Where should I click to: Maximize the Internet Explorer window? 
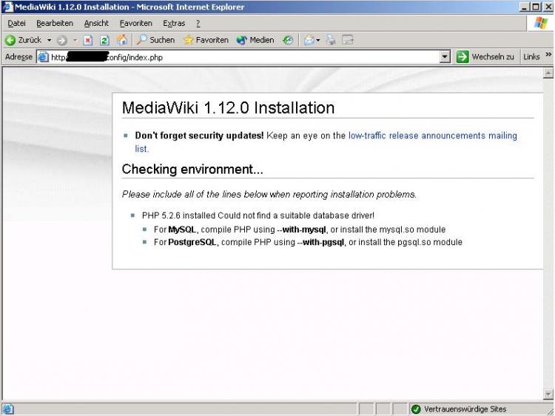point(536,7)
